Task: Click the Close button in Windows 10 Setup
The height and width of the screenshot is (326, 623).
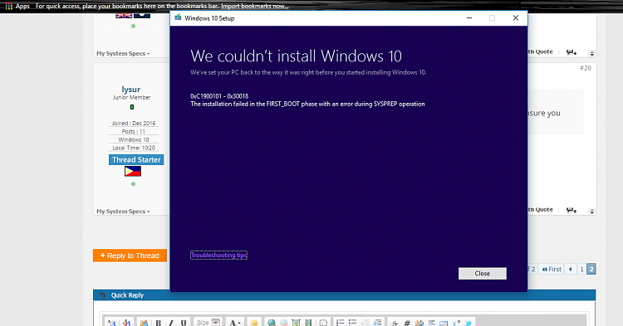Action: click(x=483, y=273)
